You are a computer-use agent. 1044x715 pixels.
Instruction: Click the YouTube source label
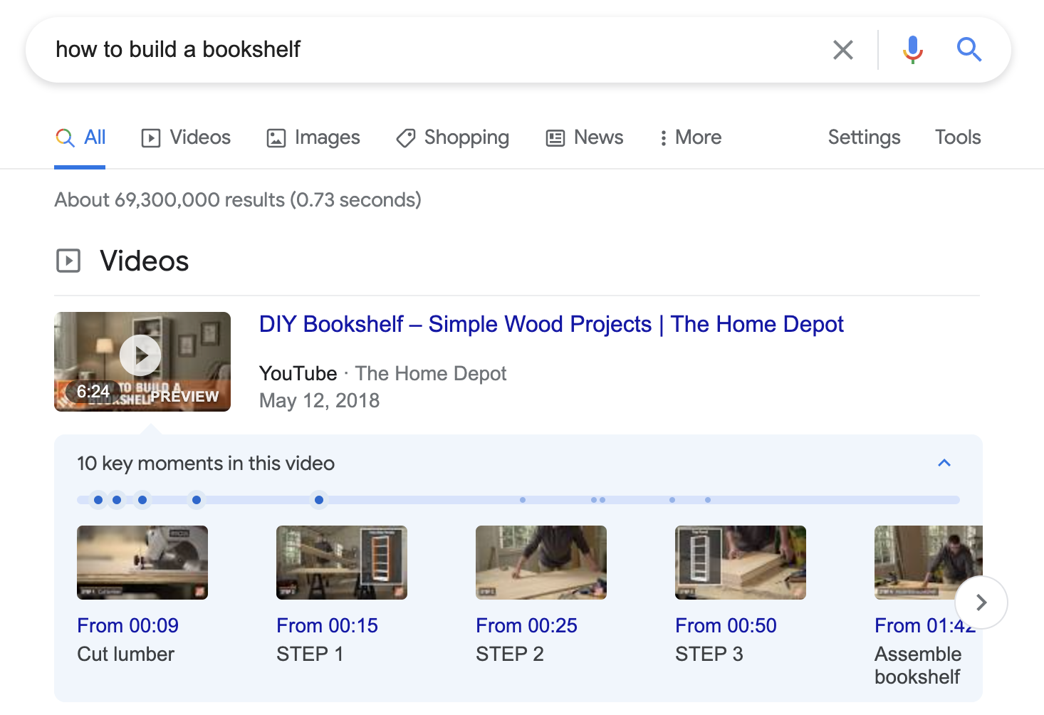point(298,373)
